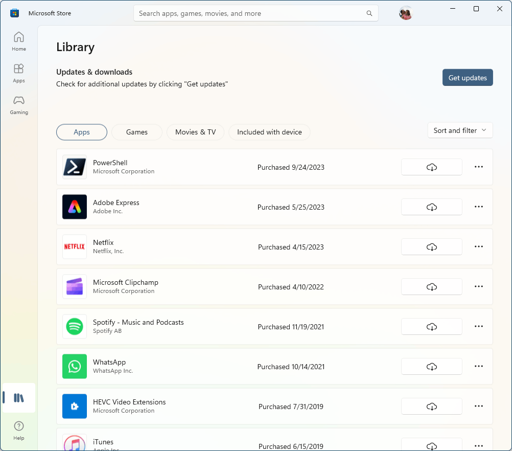512x451 pixels.
Task: Go to Home in the sidebar
Action: tap(18, 41)
